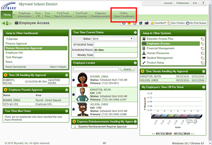Viewport: 212px width, 145px height.
Task: Click the Search button in Employee Locator
Action: (128, 69)
